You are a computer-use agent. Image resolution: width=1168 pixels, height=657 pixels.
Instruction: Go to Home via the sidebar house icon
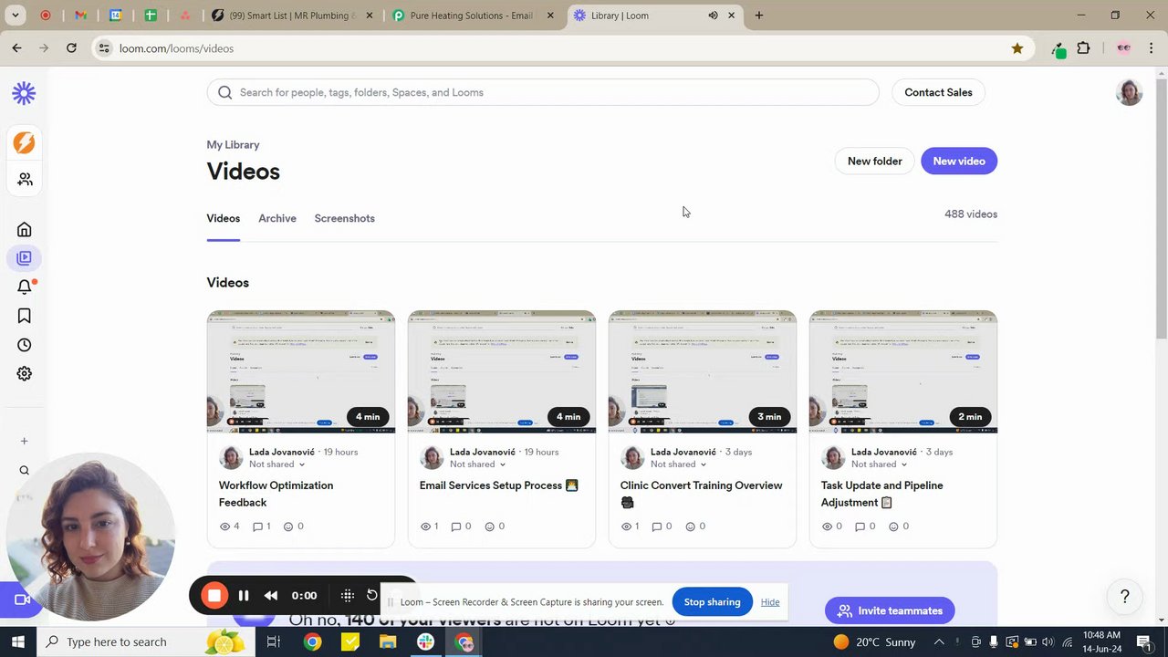[25, 230]
